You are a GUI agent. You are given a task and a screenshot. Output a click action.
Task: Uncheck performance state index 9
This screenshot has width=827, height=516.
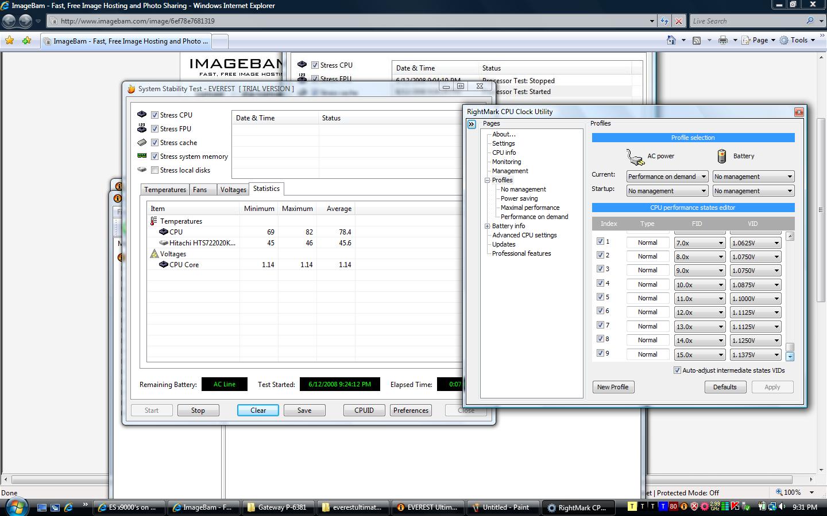(x=600, y=353)
